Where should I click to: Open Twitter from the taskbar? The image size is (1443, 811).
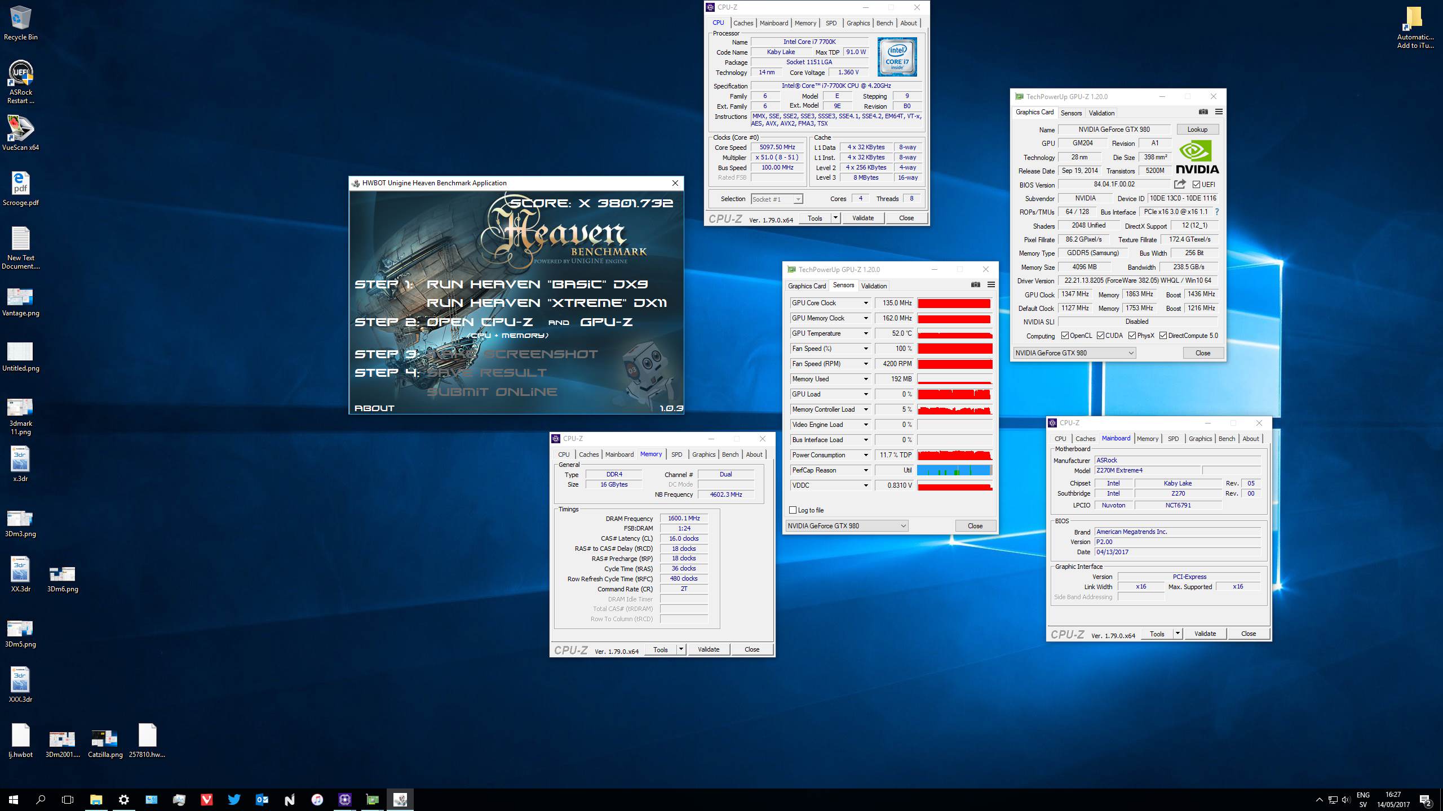point(234,800)
